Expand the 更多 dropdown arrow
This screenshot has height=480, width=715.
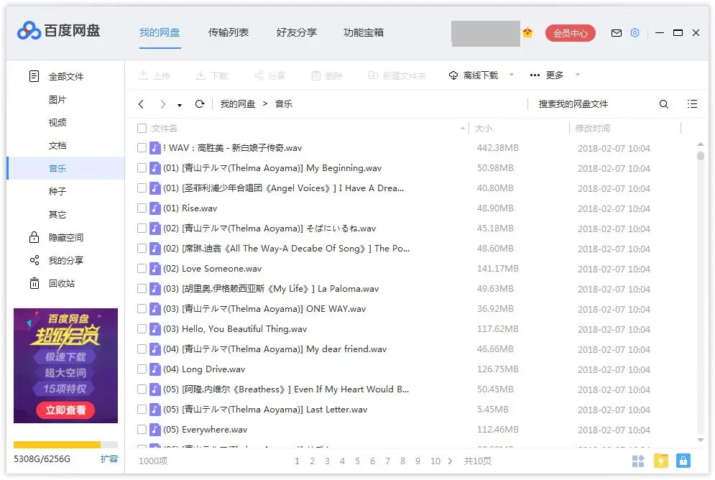pyautogui.click(x=577, y=75)
